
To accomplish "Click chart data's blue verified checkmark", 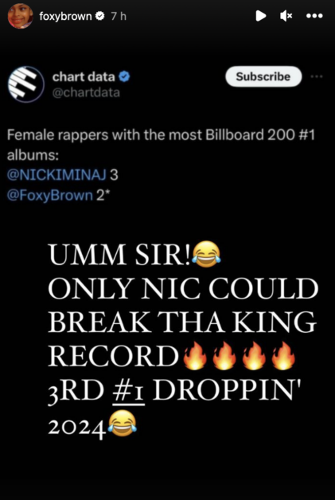I will tap(124, 76).
